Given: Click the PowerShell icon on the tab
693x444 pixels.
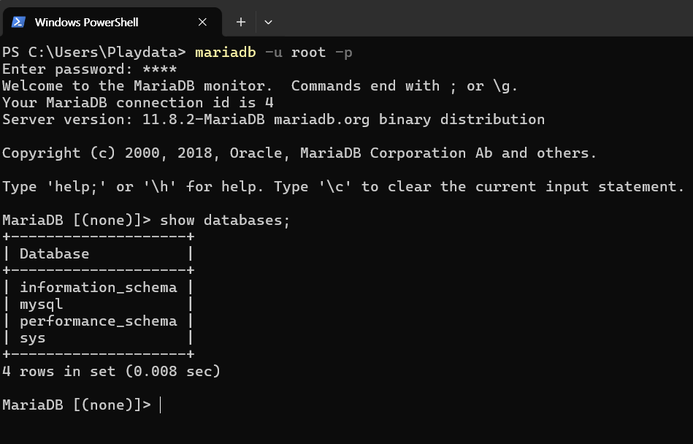Looking at the screenshot, I should coord(18,22).
